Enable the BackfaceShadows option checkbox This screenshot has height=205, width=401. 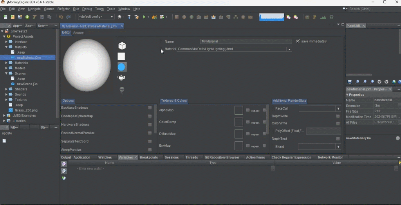(150, 108)
